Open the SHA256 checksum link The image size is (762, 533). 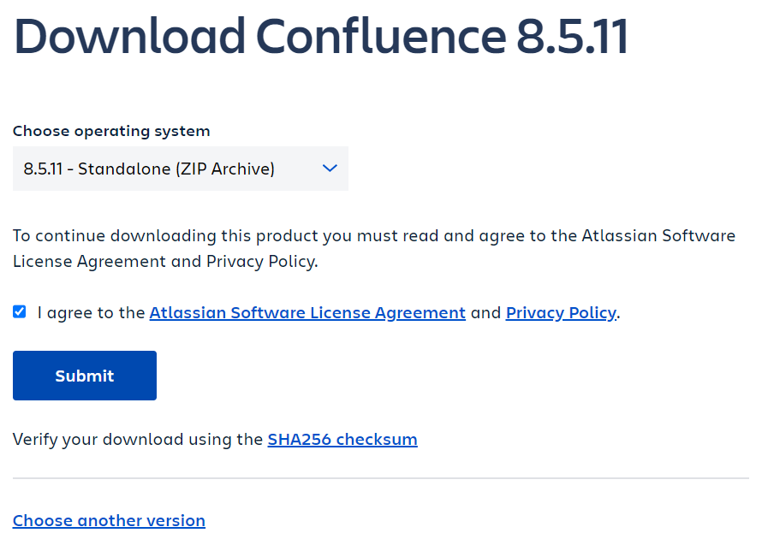[x=342, y=439]
